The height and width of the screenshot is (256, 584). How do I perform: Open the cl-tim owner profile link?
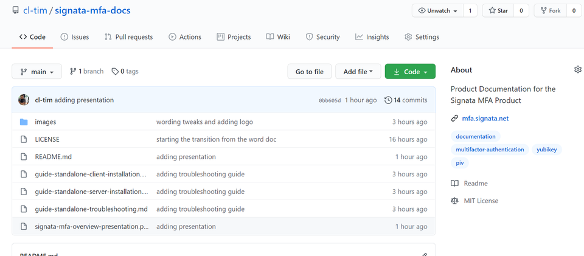coord(35,10)
